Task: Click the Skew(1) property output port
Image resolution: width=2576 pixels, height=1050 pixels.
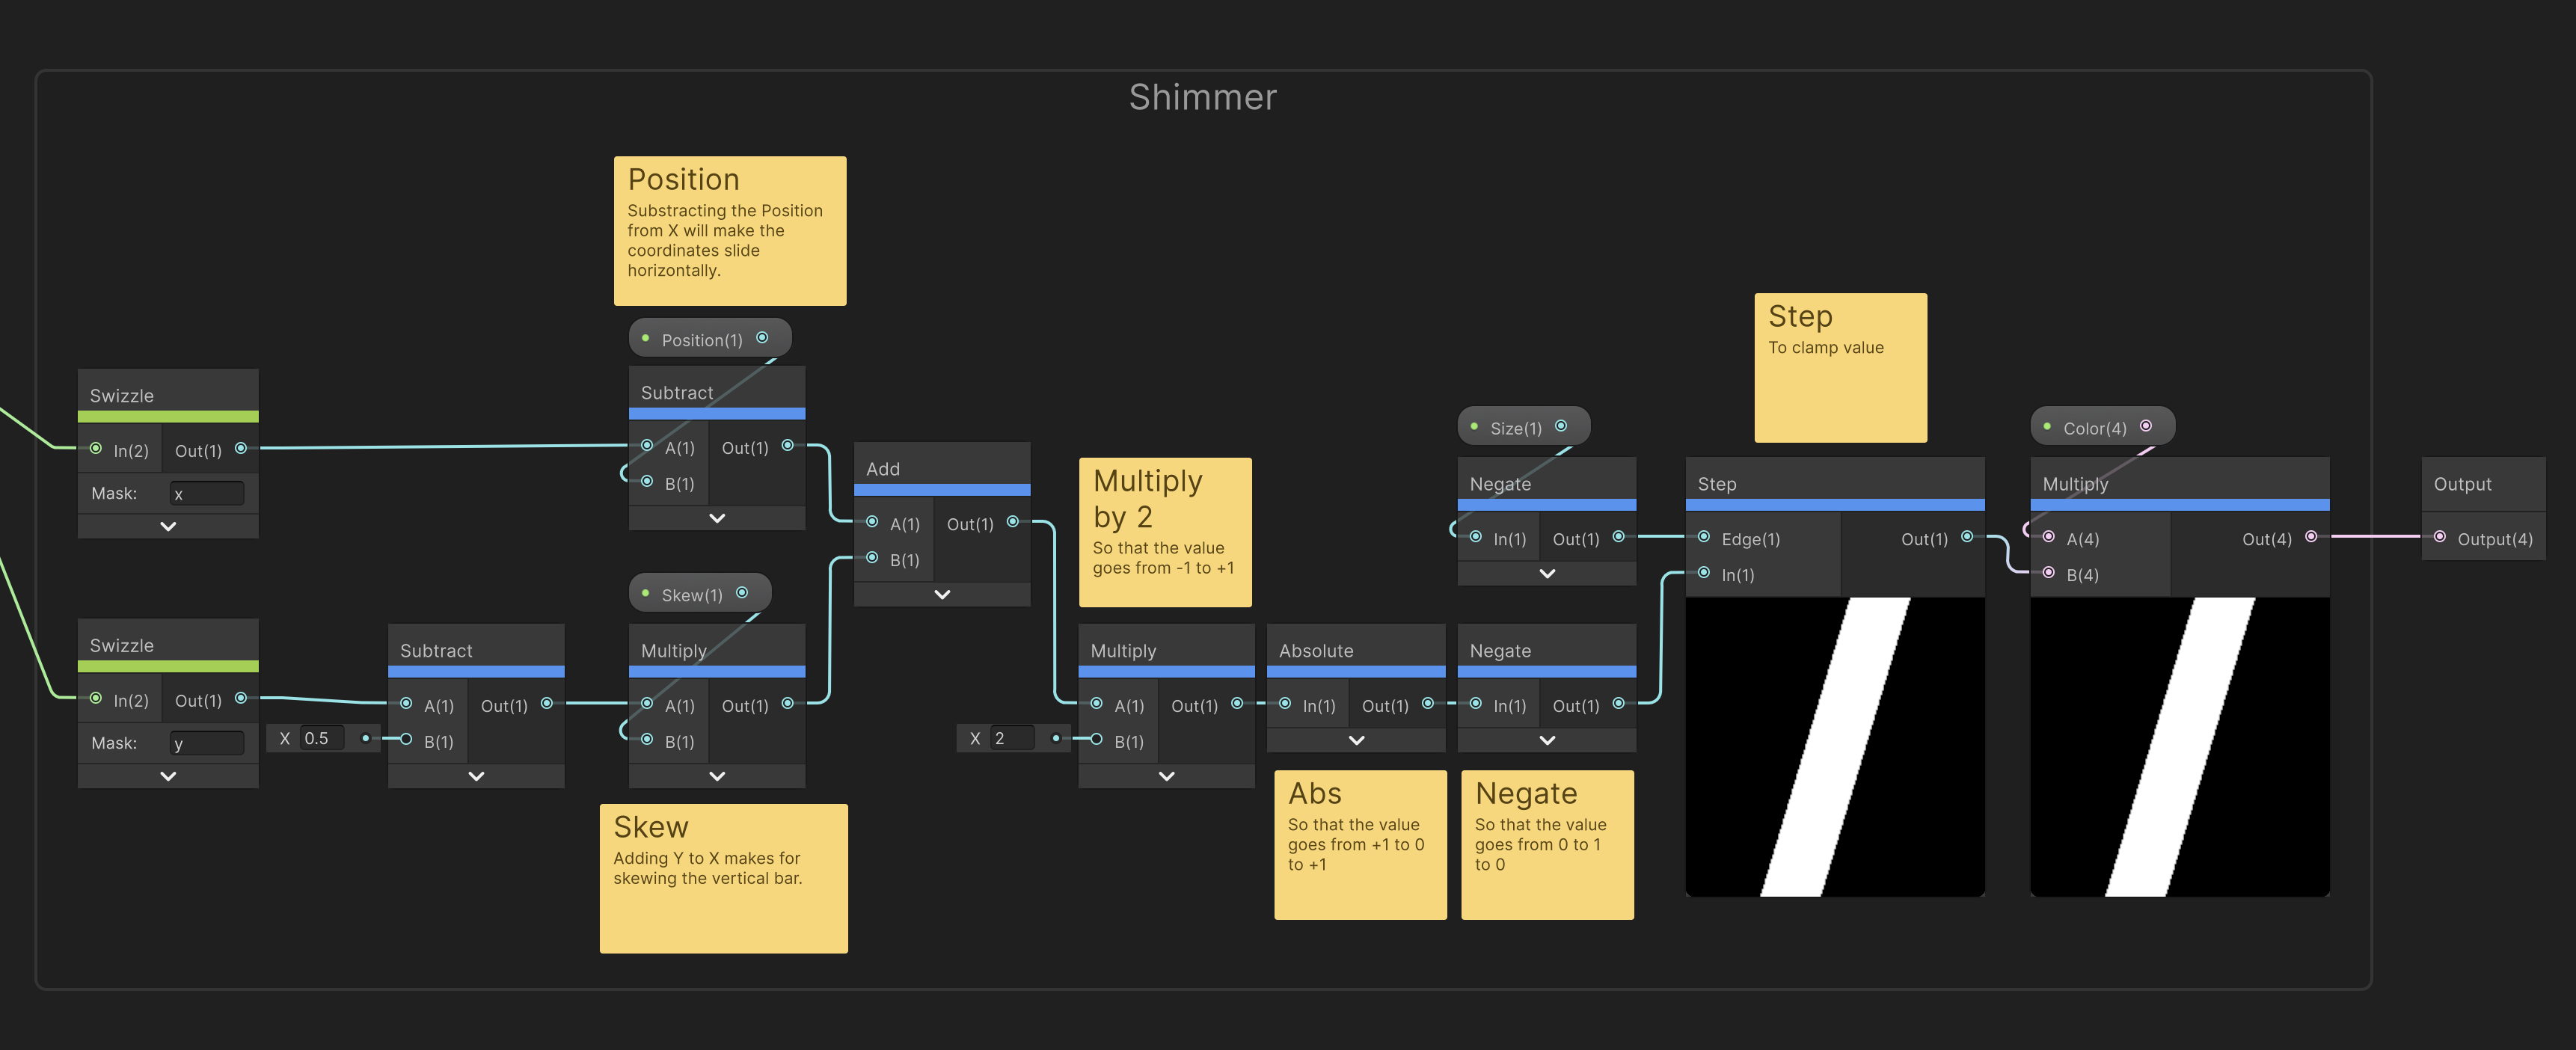Action: point(742,593)
